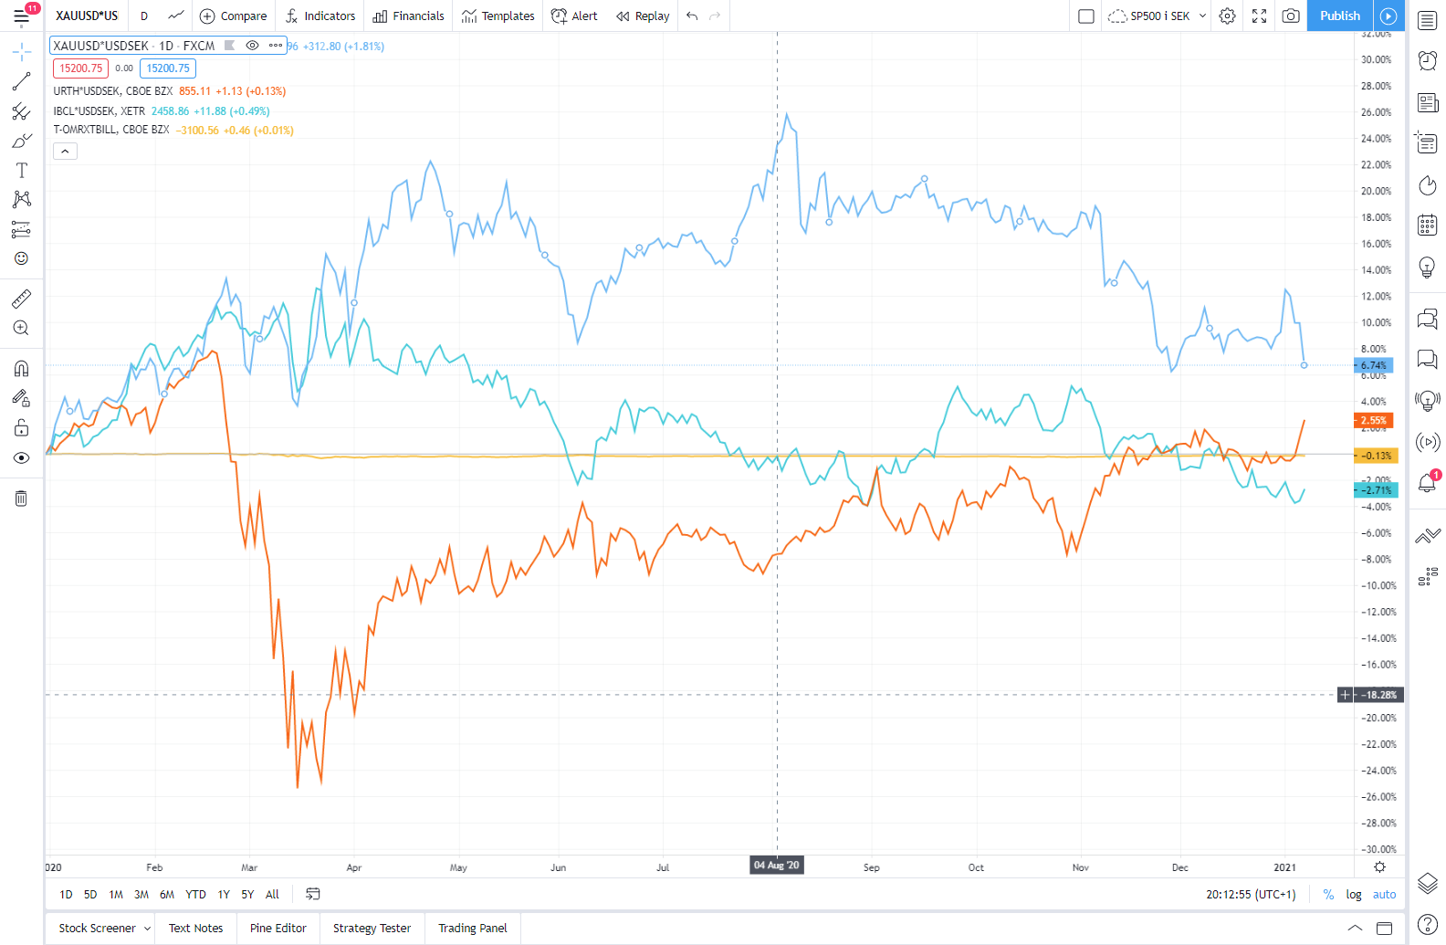Open the Strategy Tester tab

pyautogui.click(x=372, y=929)
